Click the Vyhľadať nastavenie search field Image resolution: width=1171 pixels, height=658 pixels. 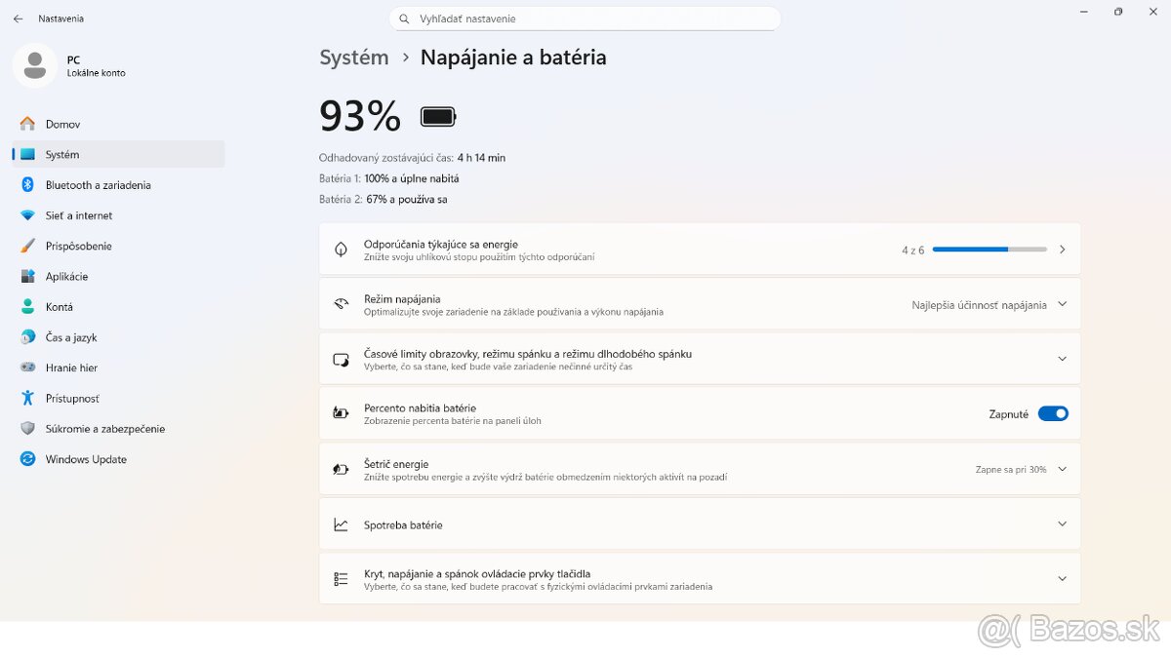click(x=585, y=18)
